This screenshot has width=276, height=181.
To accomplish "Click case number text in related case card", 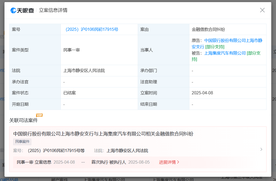I will tap(56, 151).
